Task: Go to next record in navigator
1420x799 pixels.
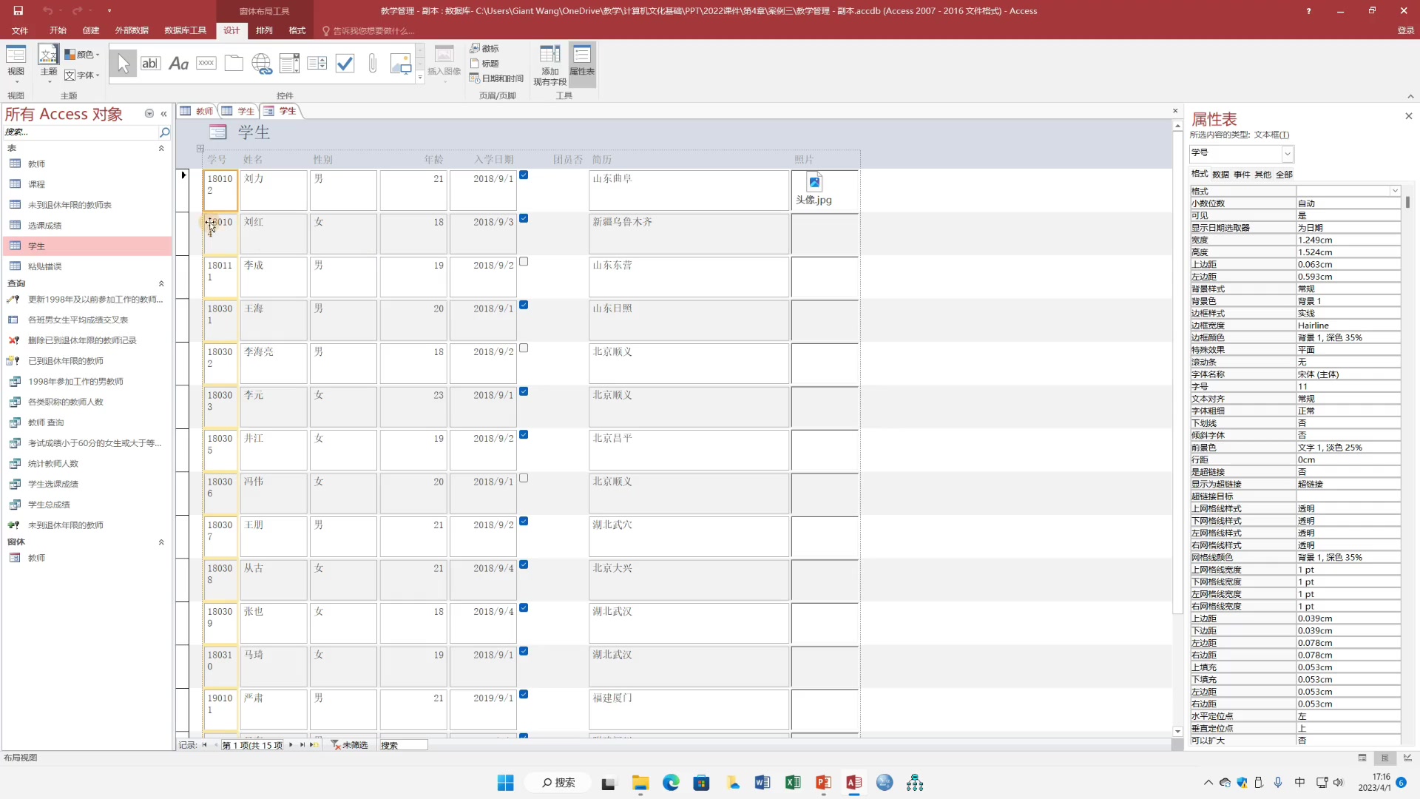Action: click(291, 745)
